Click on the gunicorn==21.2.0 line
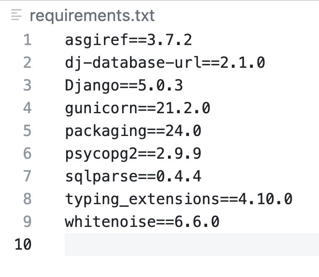This screenshot has width=319, height=277. [x=138, y=108]
